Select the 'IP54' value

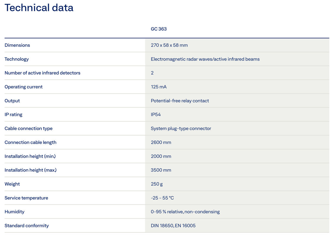click(156, 115)
